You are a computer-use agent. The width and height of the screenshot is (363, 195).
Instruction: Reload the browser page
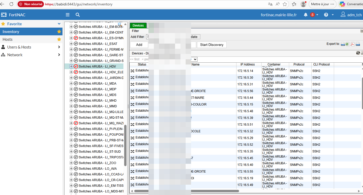click(11, 4)
